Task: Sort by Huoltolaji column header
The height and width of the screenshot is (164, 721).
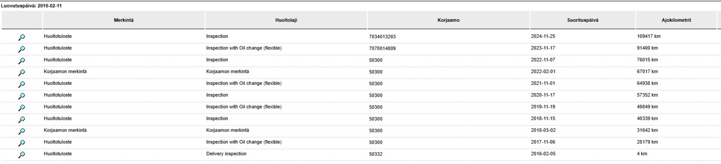Action: pos(286,20)
